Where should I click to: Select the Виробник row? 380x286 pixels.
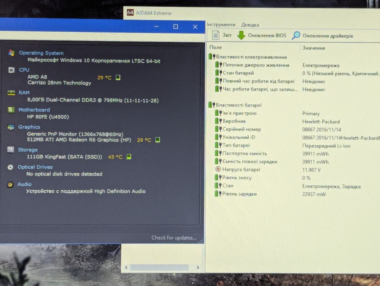[234, 121]
